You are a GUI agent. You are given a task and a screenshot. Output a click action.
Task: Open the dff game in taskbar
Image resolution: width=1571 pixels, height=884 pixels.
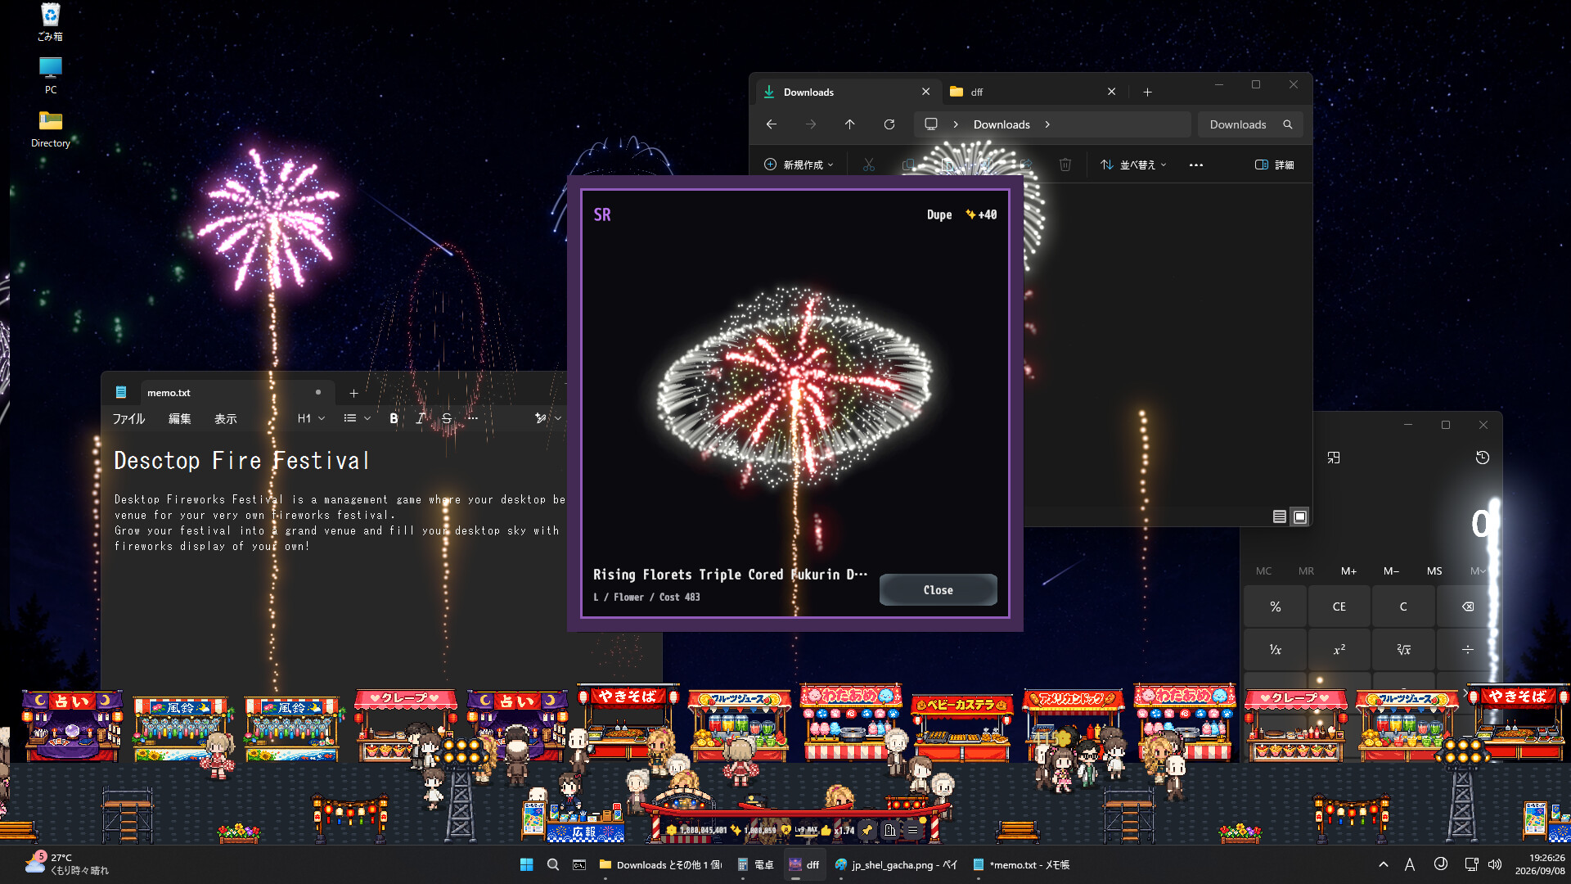804,864
